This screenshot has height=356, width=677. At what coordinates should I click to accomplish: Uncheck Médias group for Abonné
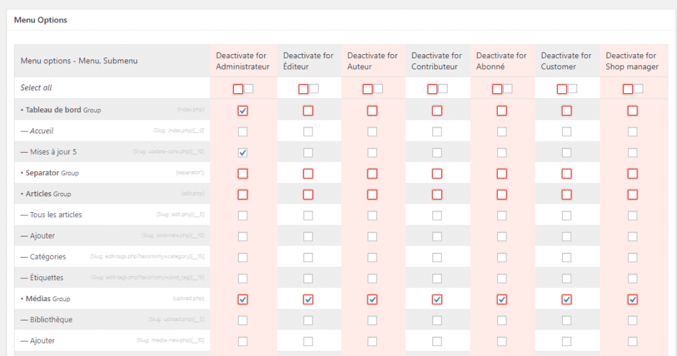[502, 299]
